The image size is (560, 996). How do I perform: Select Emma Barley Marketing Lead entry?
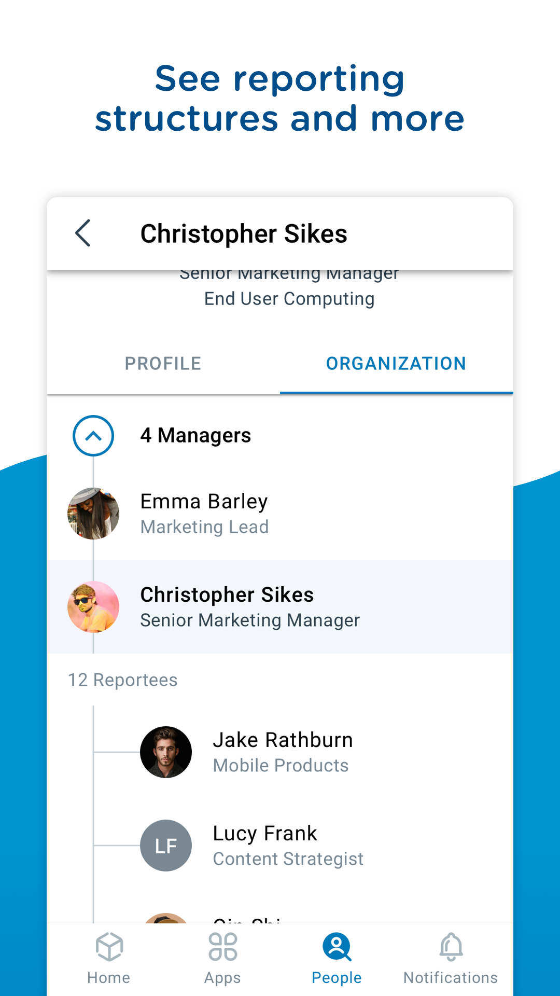(280, 514)
